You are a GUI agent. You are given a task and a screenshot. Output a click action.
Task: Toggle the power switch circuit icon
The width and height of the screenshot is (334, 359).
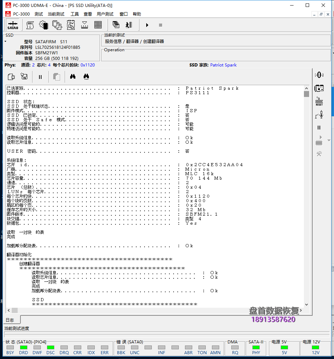(319, 115)
